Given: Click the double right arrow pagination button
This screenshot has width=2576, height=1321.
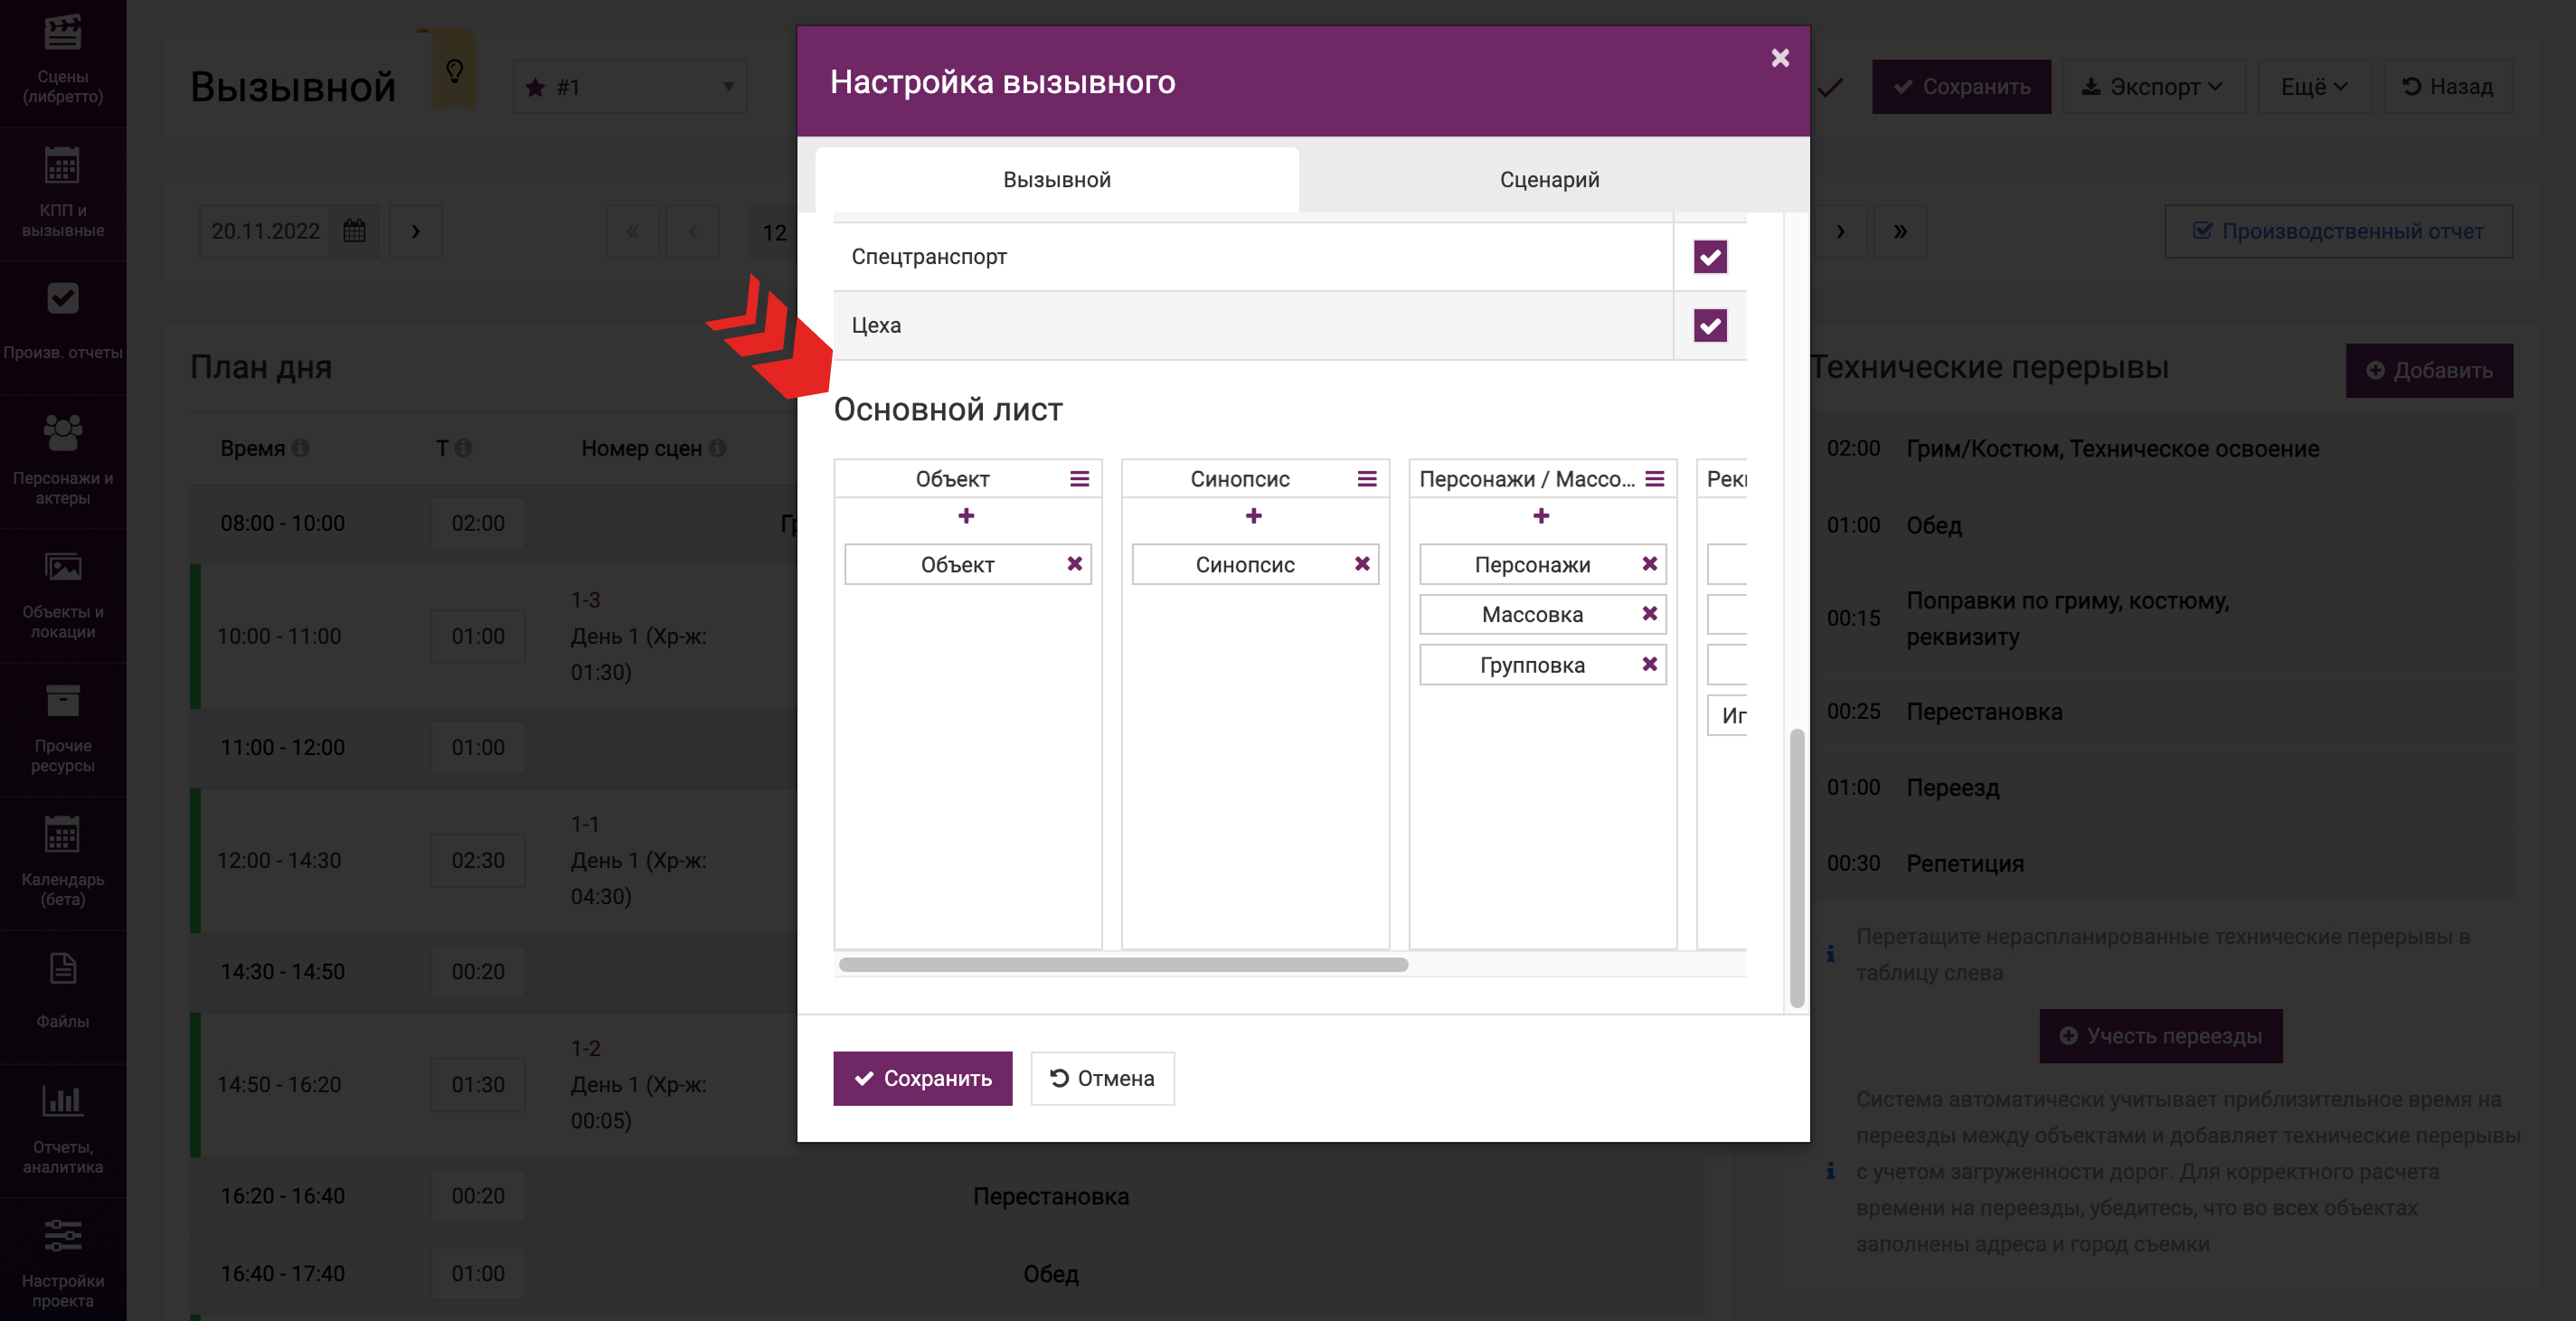Looking at the screenshot, I should [x=1900, y=231].
